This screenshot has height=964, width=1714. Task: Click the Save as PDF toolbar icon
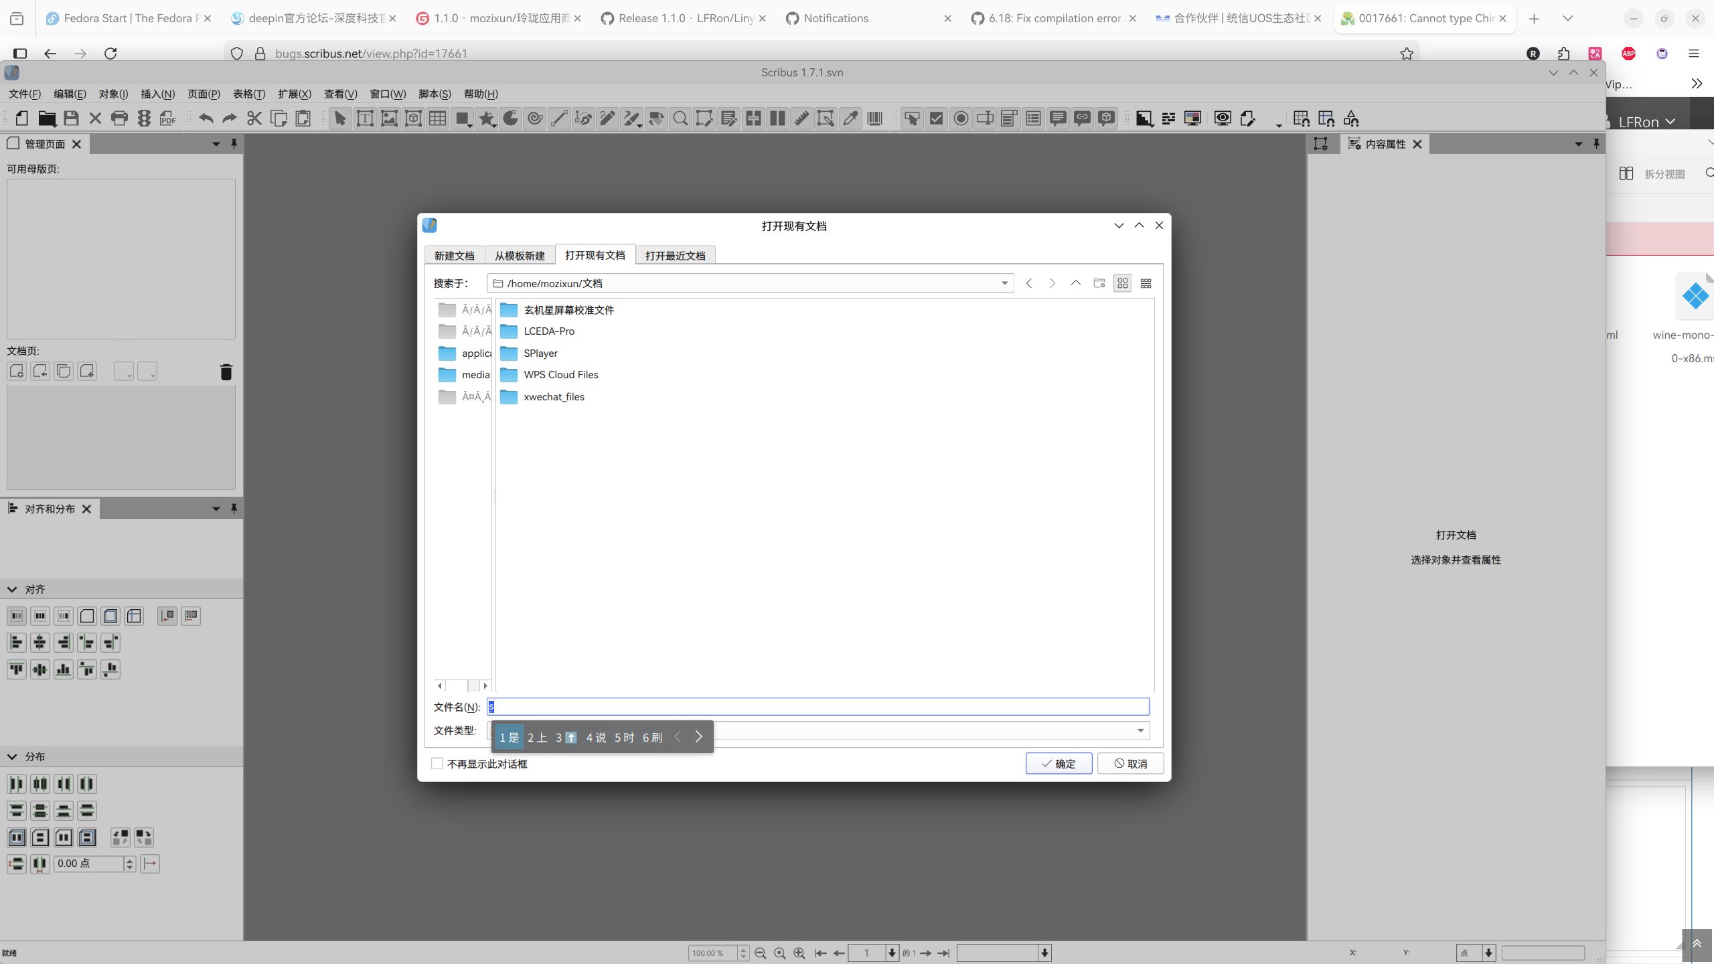coord(168,118)
